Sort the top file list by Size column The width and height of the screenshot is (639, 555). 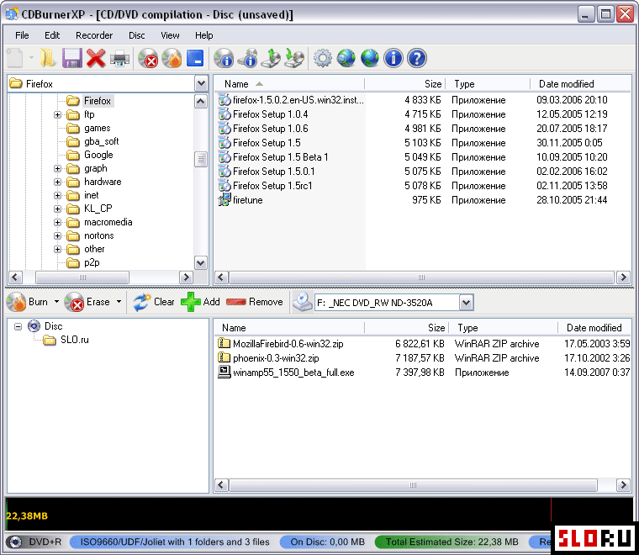(404, 84)
